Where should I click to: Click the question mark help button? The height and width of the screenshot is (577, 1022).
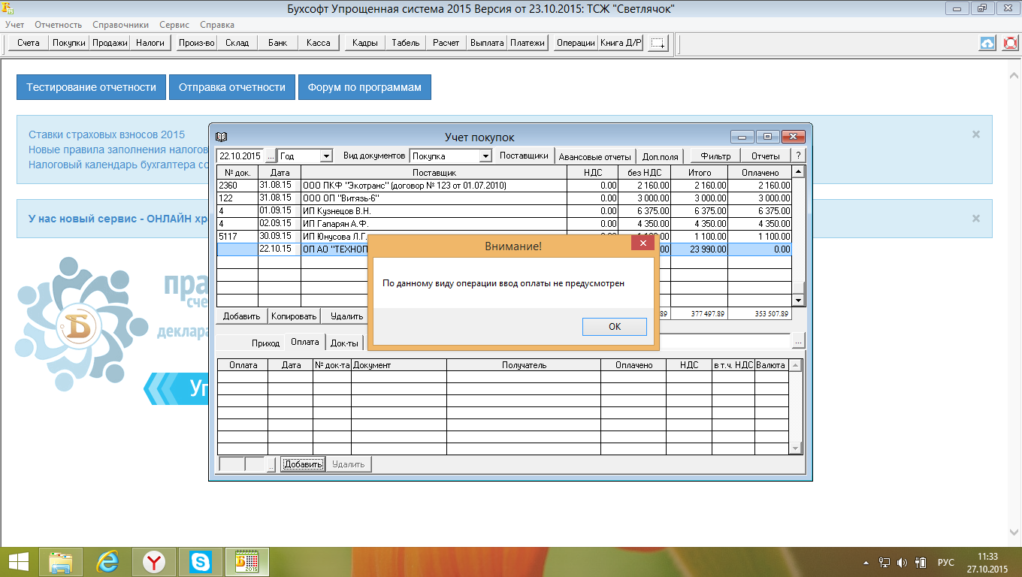click(798, 156)
